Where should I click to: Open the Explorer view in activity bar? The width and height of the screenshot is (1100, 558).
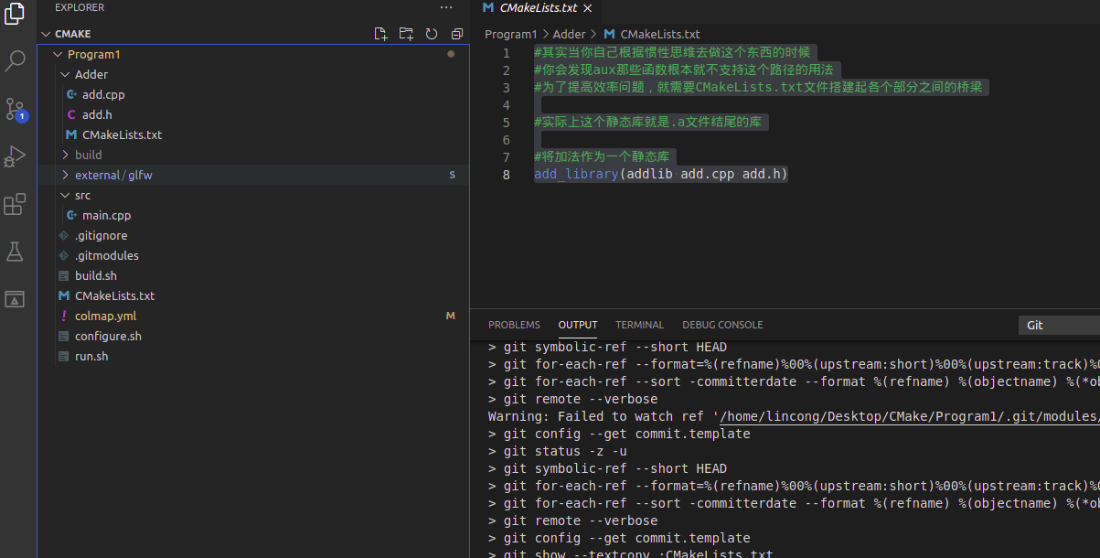click(15, 15)
